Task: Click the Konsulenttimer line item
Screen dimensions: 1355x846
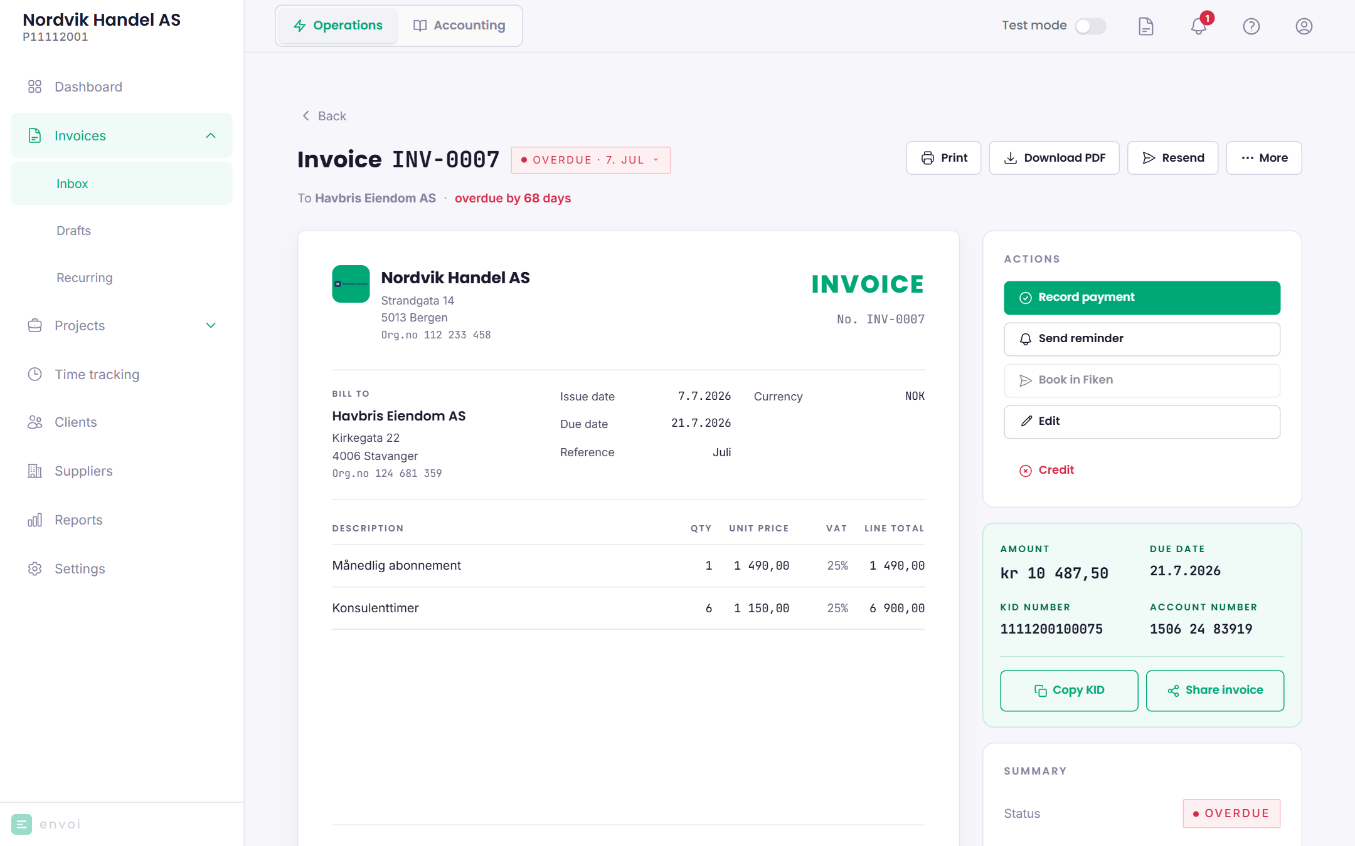Action: (629, 608)
